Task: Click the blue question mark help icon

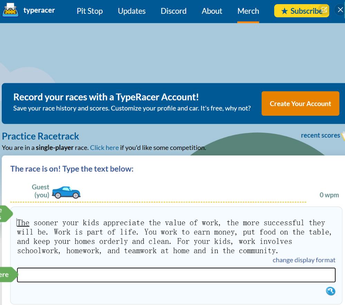Action: (x=330, y=291)
